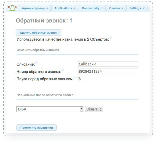Click Удалить обратный звонок button
Viewport: 157px width, 143px height.
pyautogui.click(x=39, y=33)
